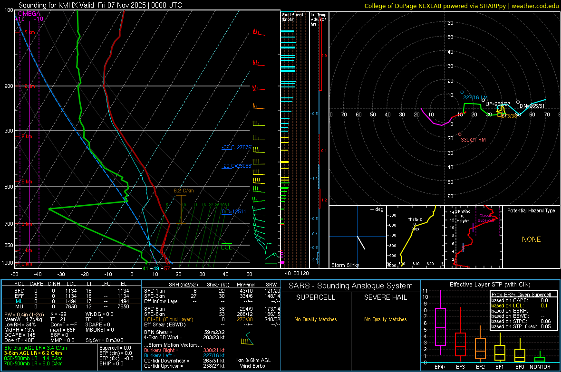Screen dimensions: 561x372
Task: Click the Bunkers left mover circle on hodograph
Action: tap(462, 92)
